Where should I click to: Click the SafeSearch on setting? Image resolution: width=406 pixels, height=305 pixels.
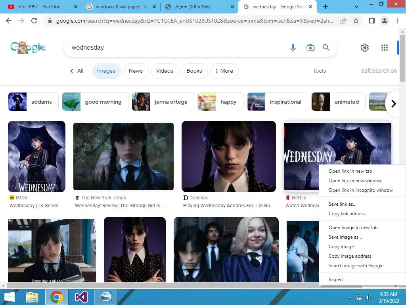379,71
